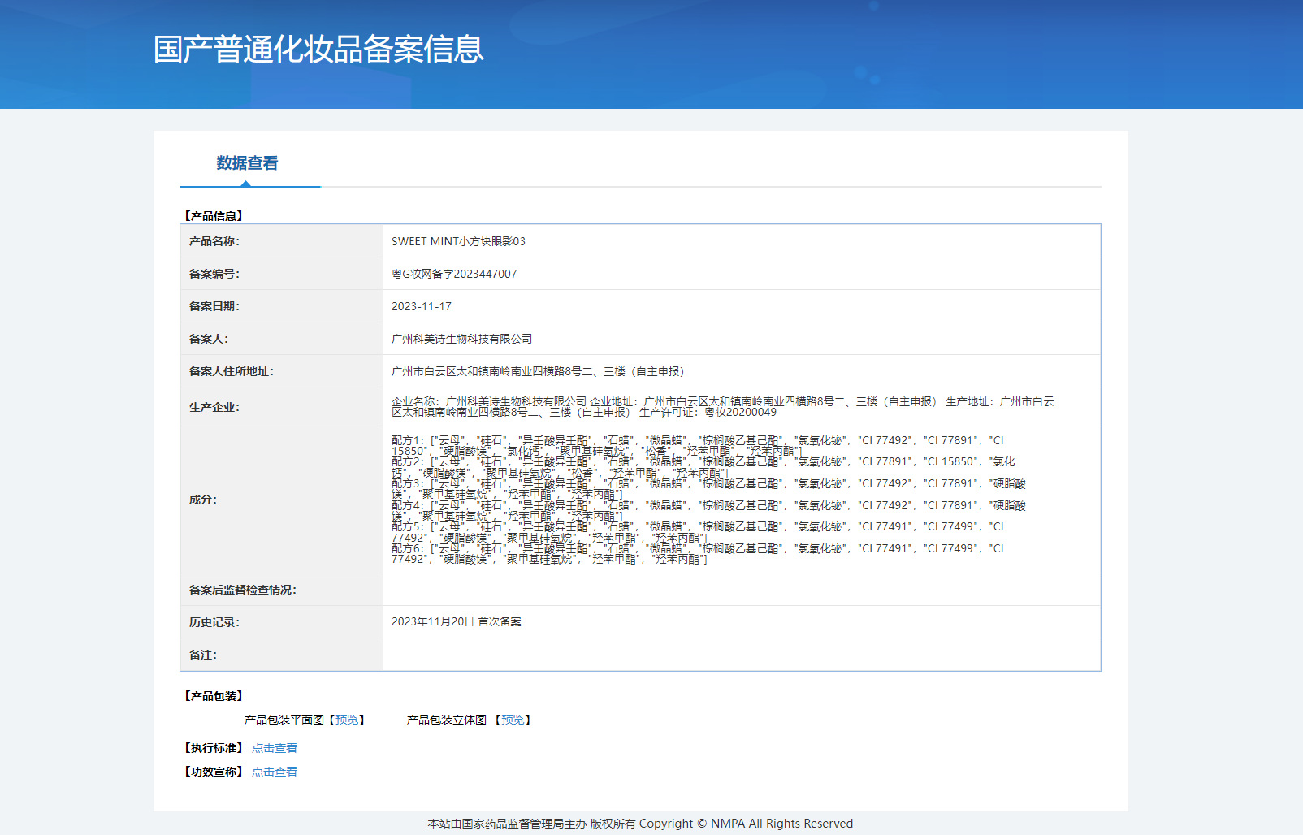Open 执行标准 via 点击查看 link
The height and width of the screenshot is (835, 1303).
tap(275, 748)
